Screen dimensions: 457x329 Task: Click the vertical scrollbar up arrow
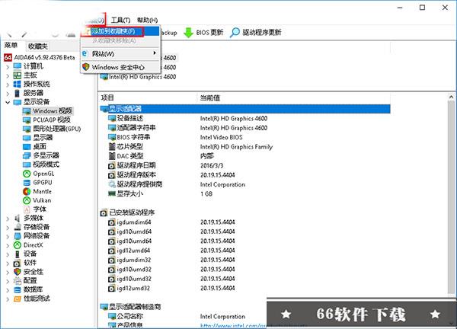tap(451, 97)
